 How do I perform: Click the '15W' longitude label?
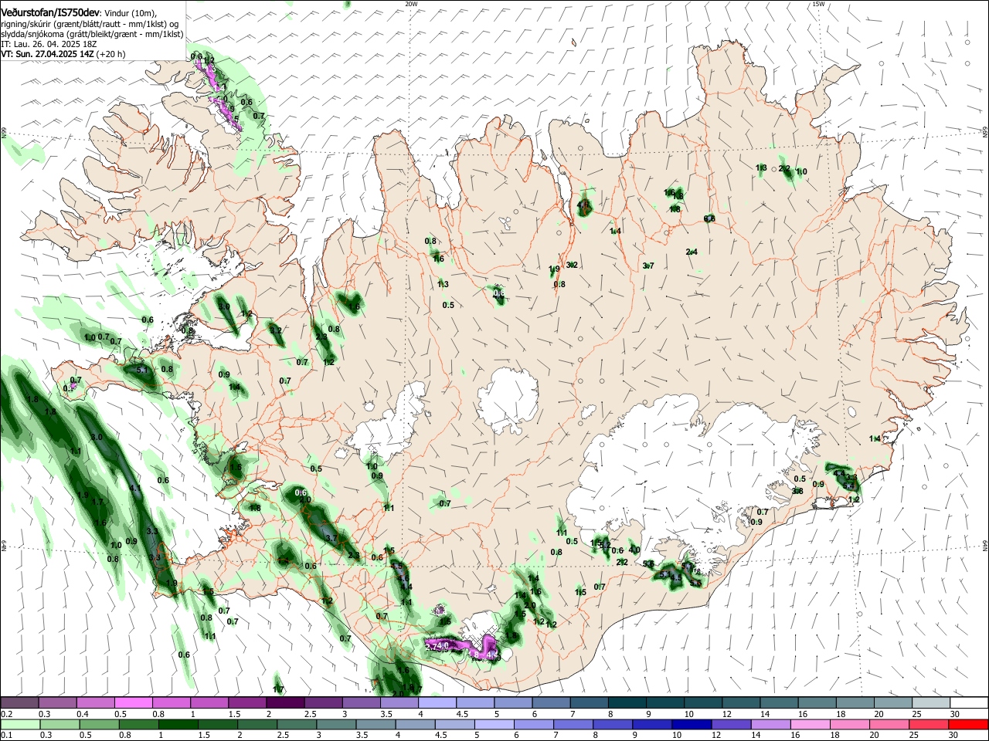click(818, 4)
